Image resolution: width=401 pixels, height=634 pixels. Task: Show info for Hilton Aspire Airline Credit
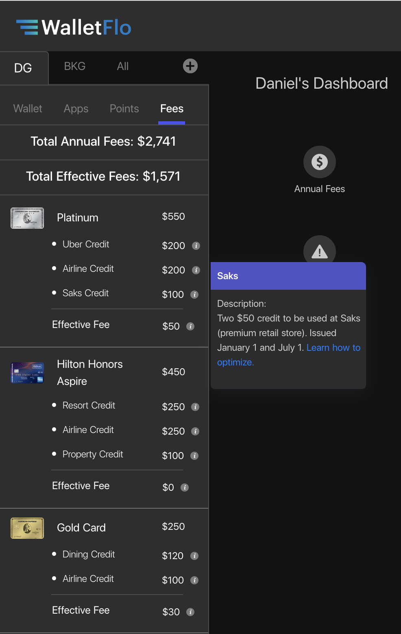coord(195,431)
